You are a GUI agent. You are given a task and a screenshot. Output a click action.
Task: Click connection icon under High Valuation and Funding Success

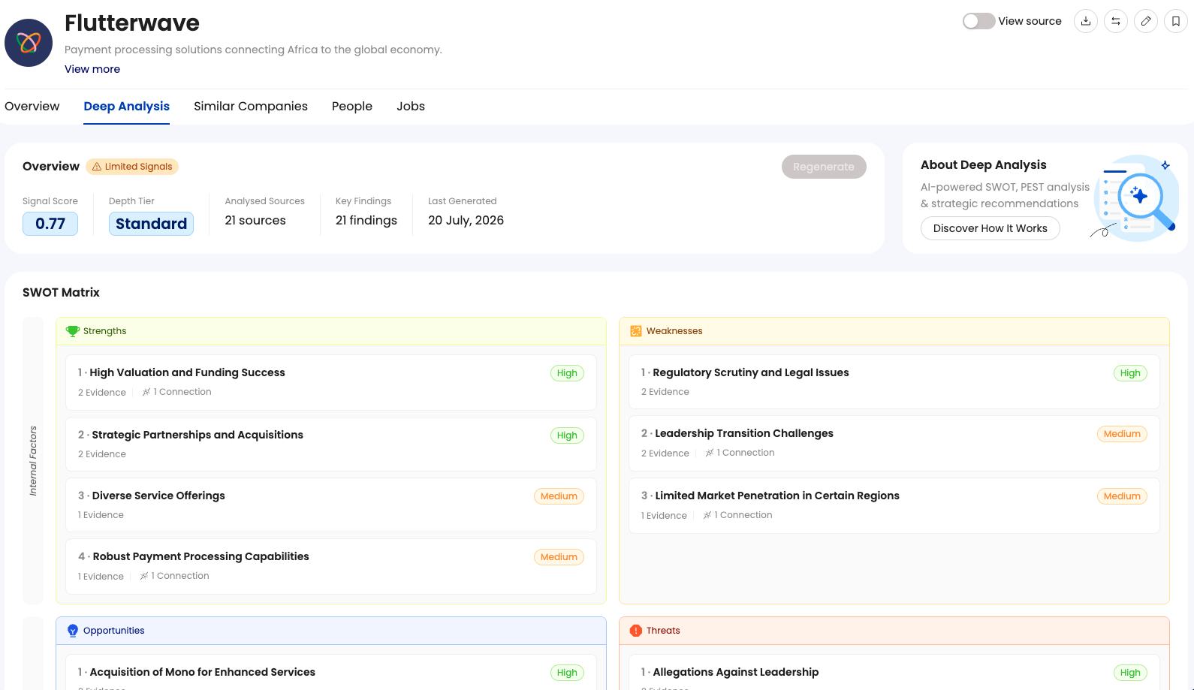click(146, 392)
